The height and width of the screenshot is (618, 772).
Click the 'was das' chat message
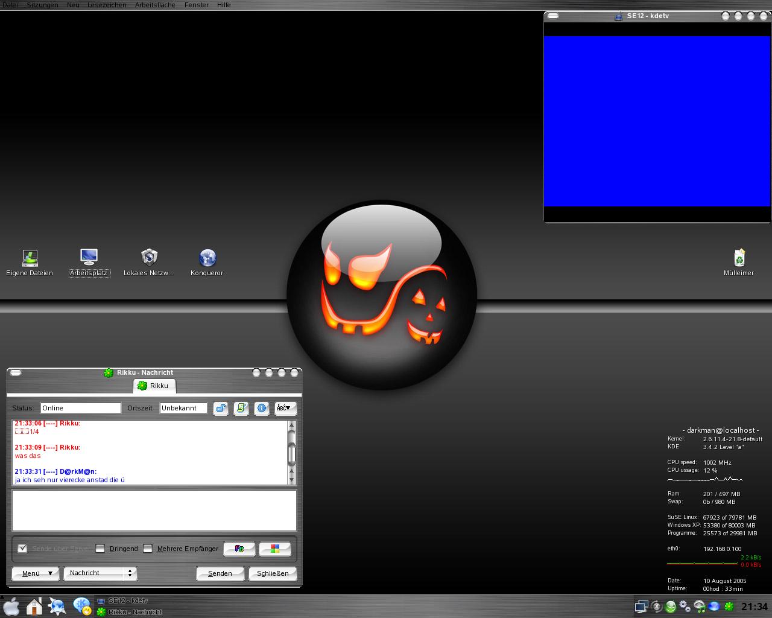click(x=28, y=456)
